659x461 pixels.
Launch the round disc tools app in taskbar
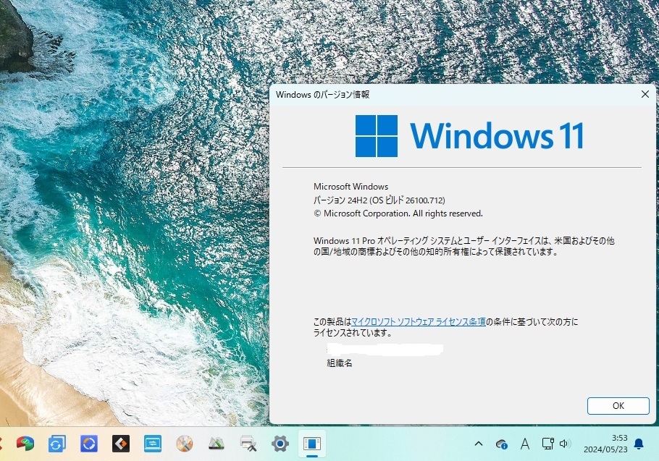pos(184,444)
